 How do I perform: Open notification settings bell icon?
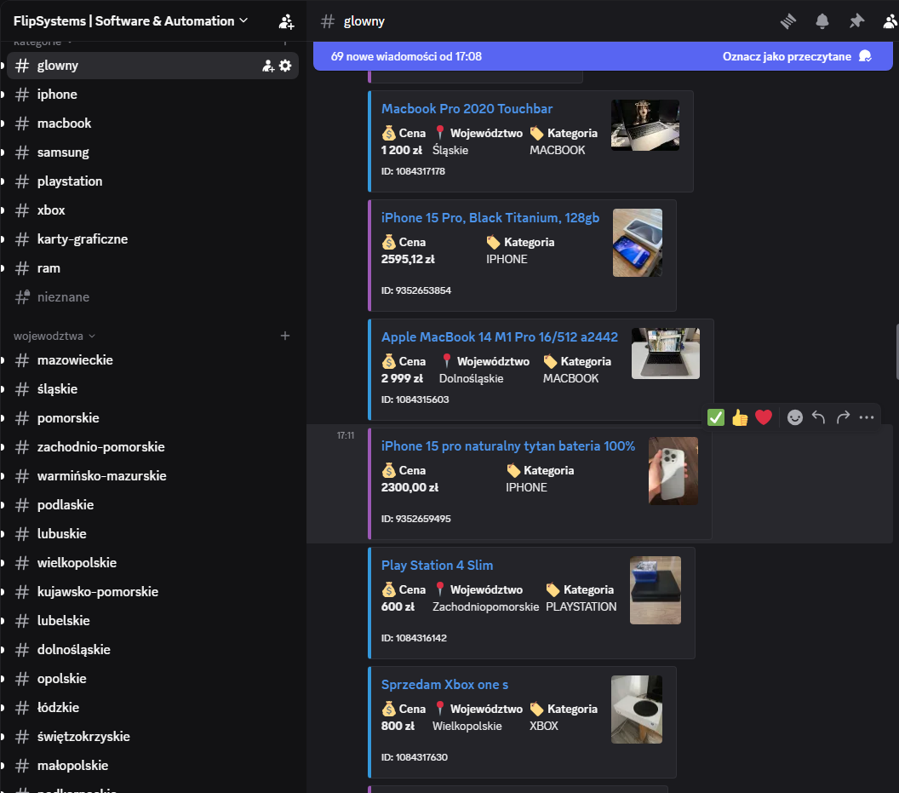tap(822, 22)
